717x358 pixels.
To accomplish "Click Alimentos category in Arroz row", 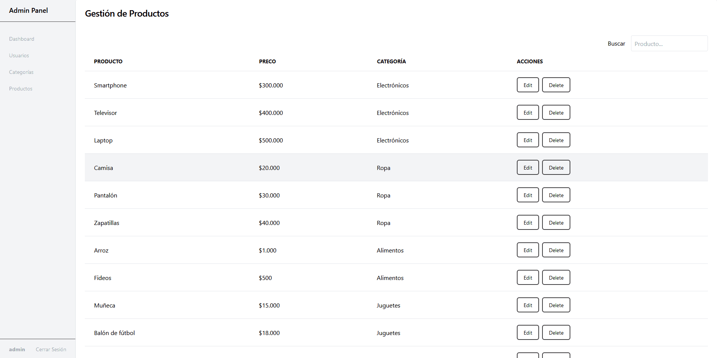I will pyautogui.click(x=390, y=251).
